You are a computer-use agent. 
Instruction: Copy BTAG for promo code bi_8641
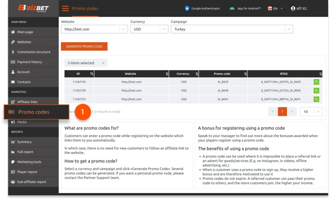point(316,99)
